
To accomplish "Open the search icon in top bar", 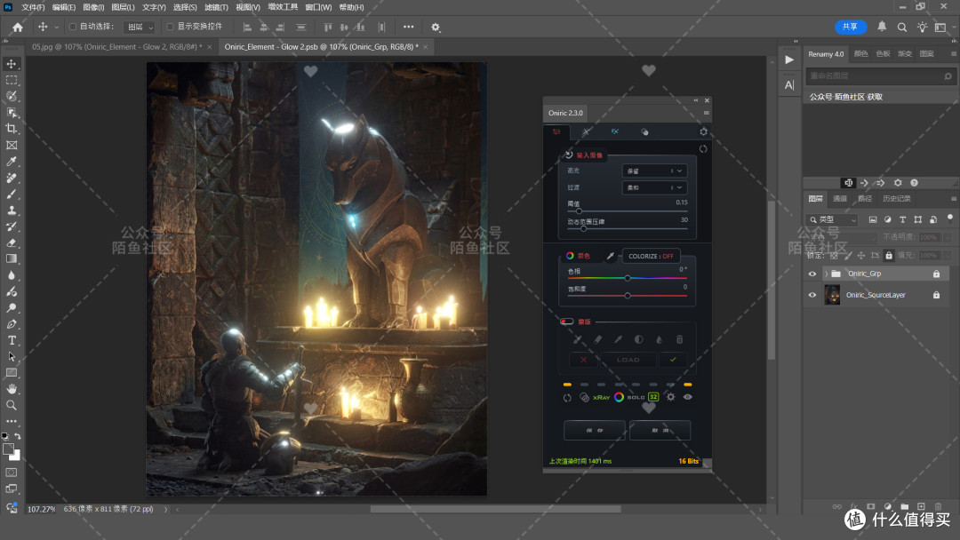I will click(902, 27).
